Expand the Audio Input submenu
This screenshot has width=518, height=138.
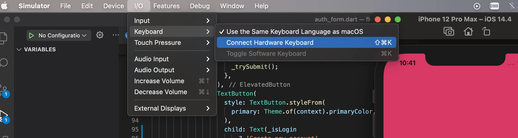tap(172, 59)
